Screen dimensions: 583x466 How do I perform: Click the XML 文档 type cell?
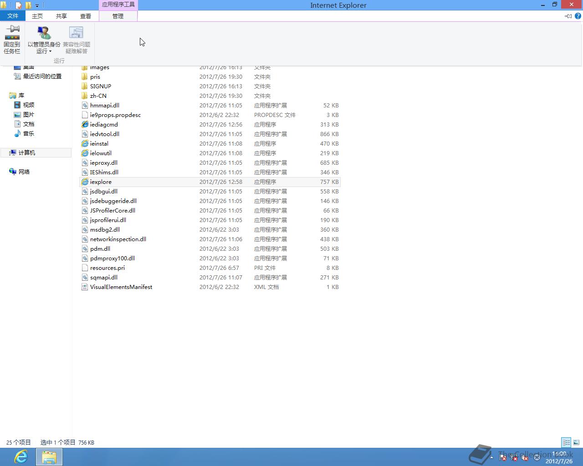[266, 287]
